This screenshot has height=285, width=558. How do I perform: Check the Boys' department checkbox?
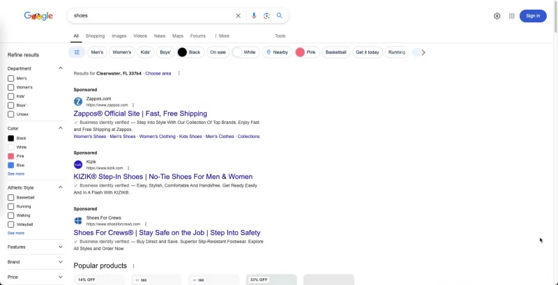coord(10,105)
